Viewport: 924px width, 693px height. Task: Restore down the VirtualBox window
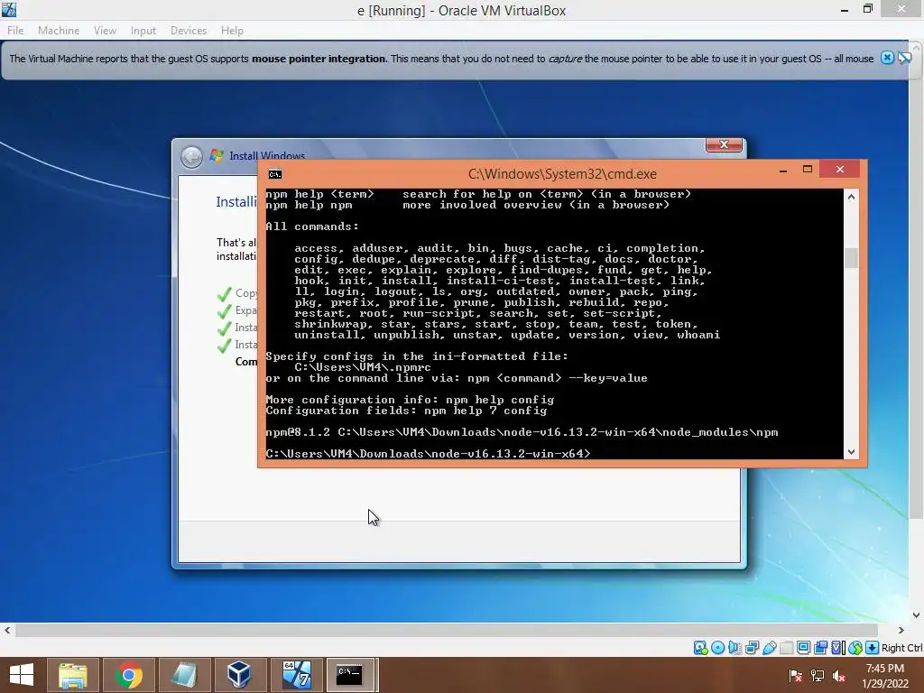click(x=867, y=9)
